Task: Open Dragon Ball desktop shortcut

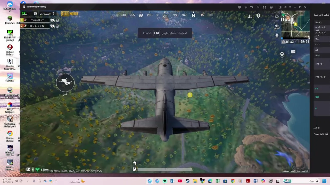Action: point(10,150)
